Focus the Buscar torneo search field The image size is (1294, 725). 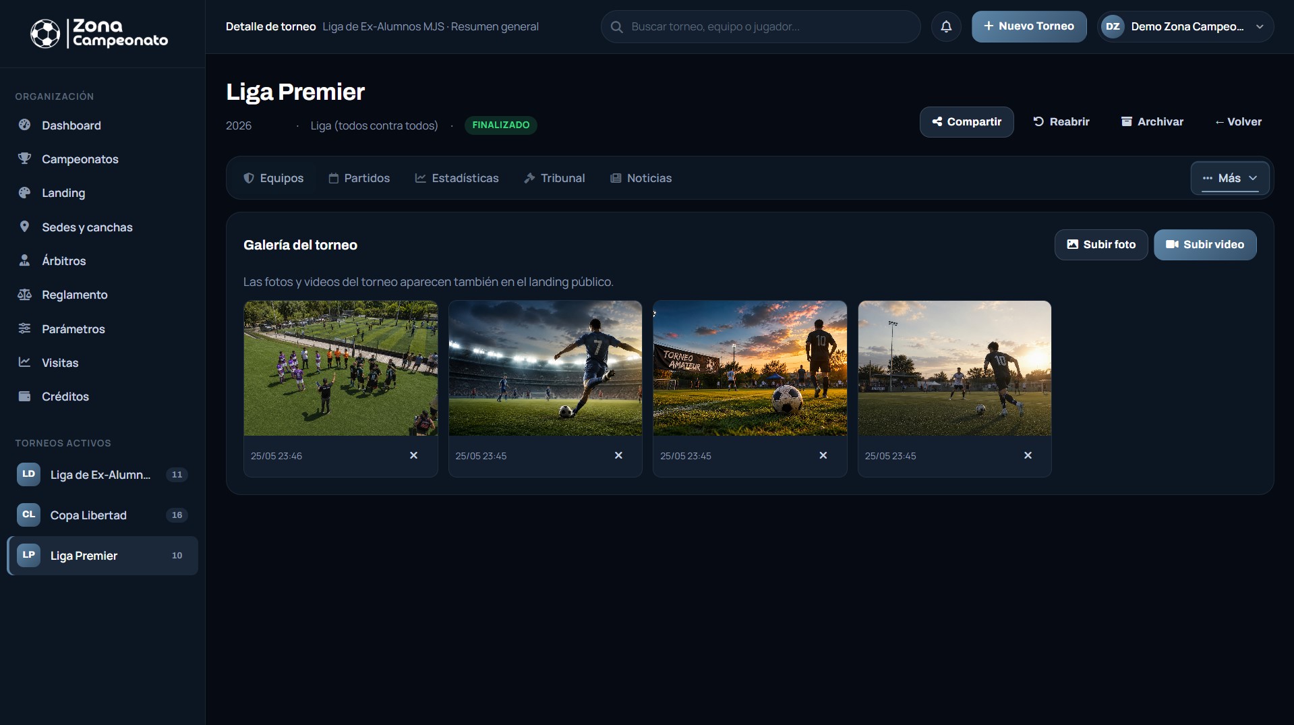761,27
